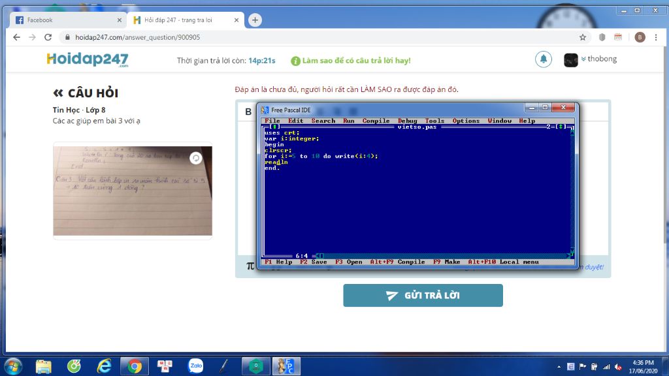Open the Window menu in Free Pascal
Screen dimensions: 669x376
coord(500,121)
